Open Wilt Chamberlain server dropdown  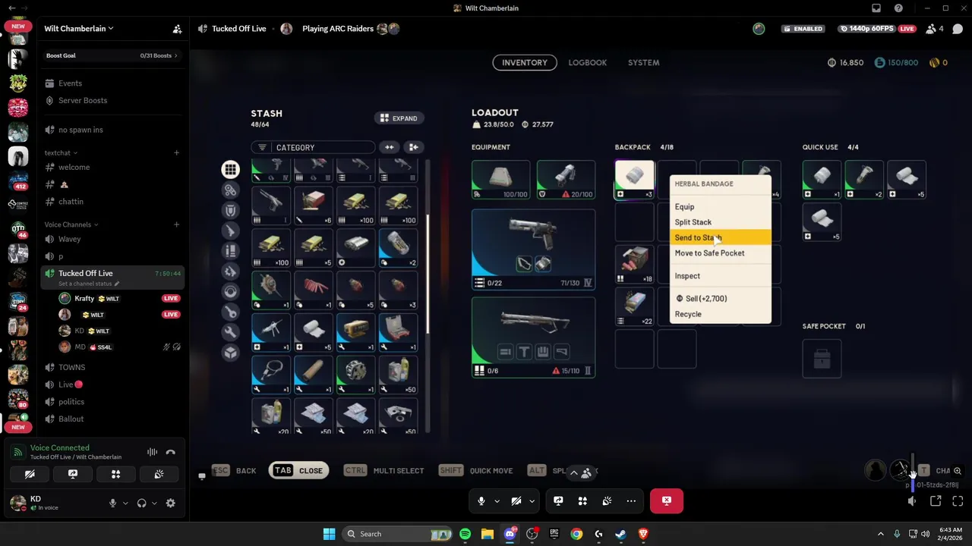click(79, 29)
